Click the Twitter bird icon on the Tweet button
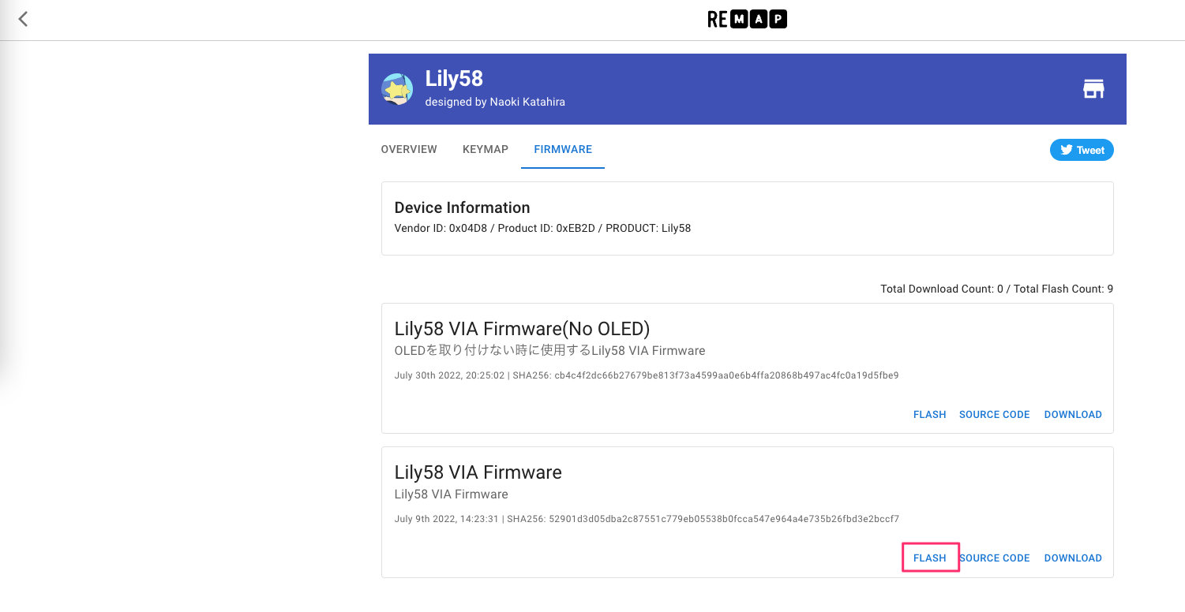The image size is (1185, 612). click(1066, 150)
